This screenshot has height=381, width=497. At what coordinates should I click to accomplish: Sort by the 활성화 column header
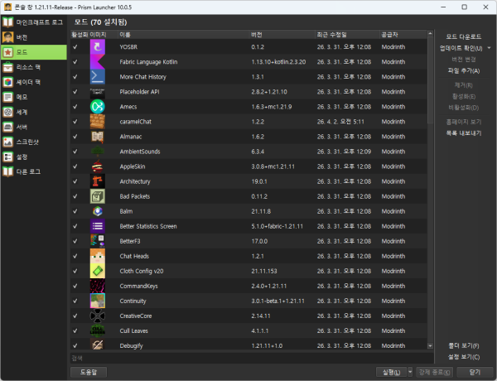point(80,35)
